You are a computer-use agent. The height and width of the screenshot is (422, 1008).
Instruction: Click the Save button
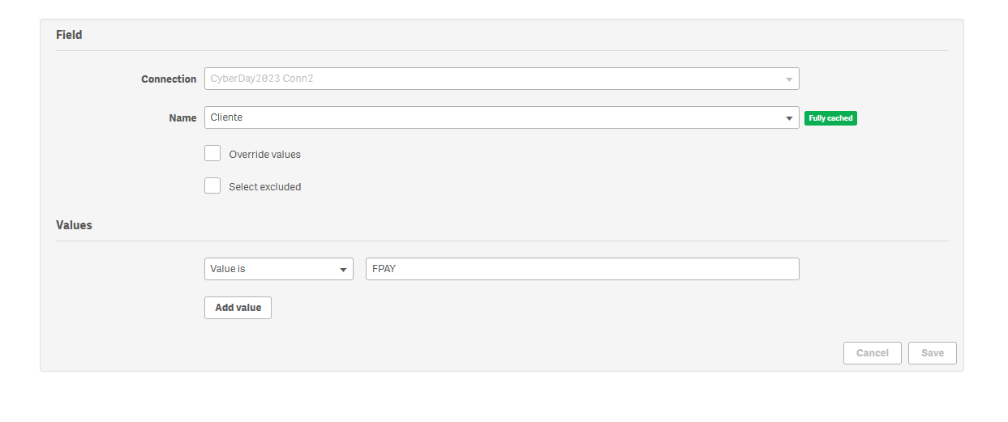coord(932,353)
